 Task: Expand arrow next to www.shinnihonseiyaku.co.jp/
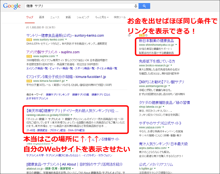(x=176, y=45)
